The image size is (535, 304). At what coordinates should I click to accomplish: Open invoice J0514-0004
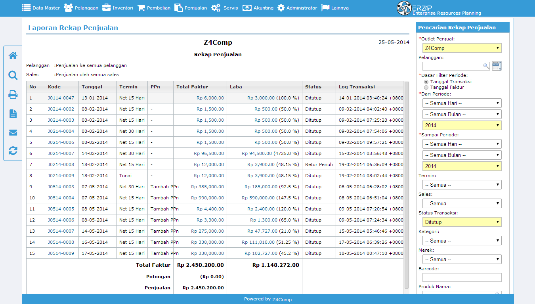click(x=61, y=198)
